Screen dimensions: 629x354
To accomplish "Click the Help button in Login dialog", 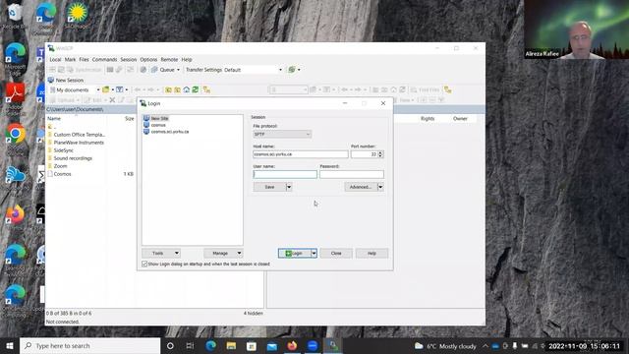I will point(372,254).
